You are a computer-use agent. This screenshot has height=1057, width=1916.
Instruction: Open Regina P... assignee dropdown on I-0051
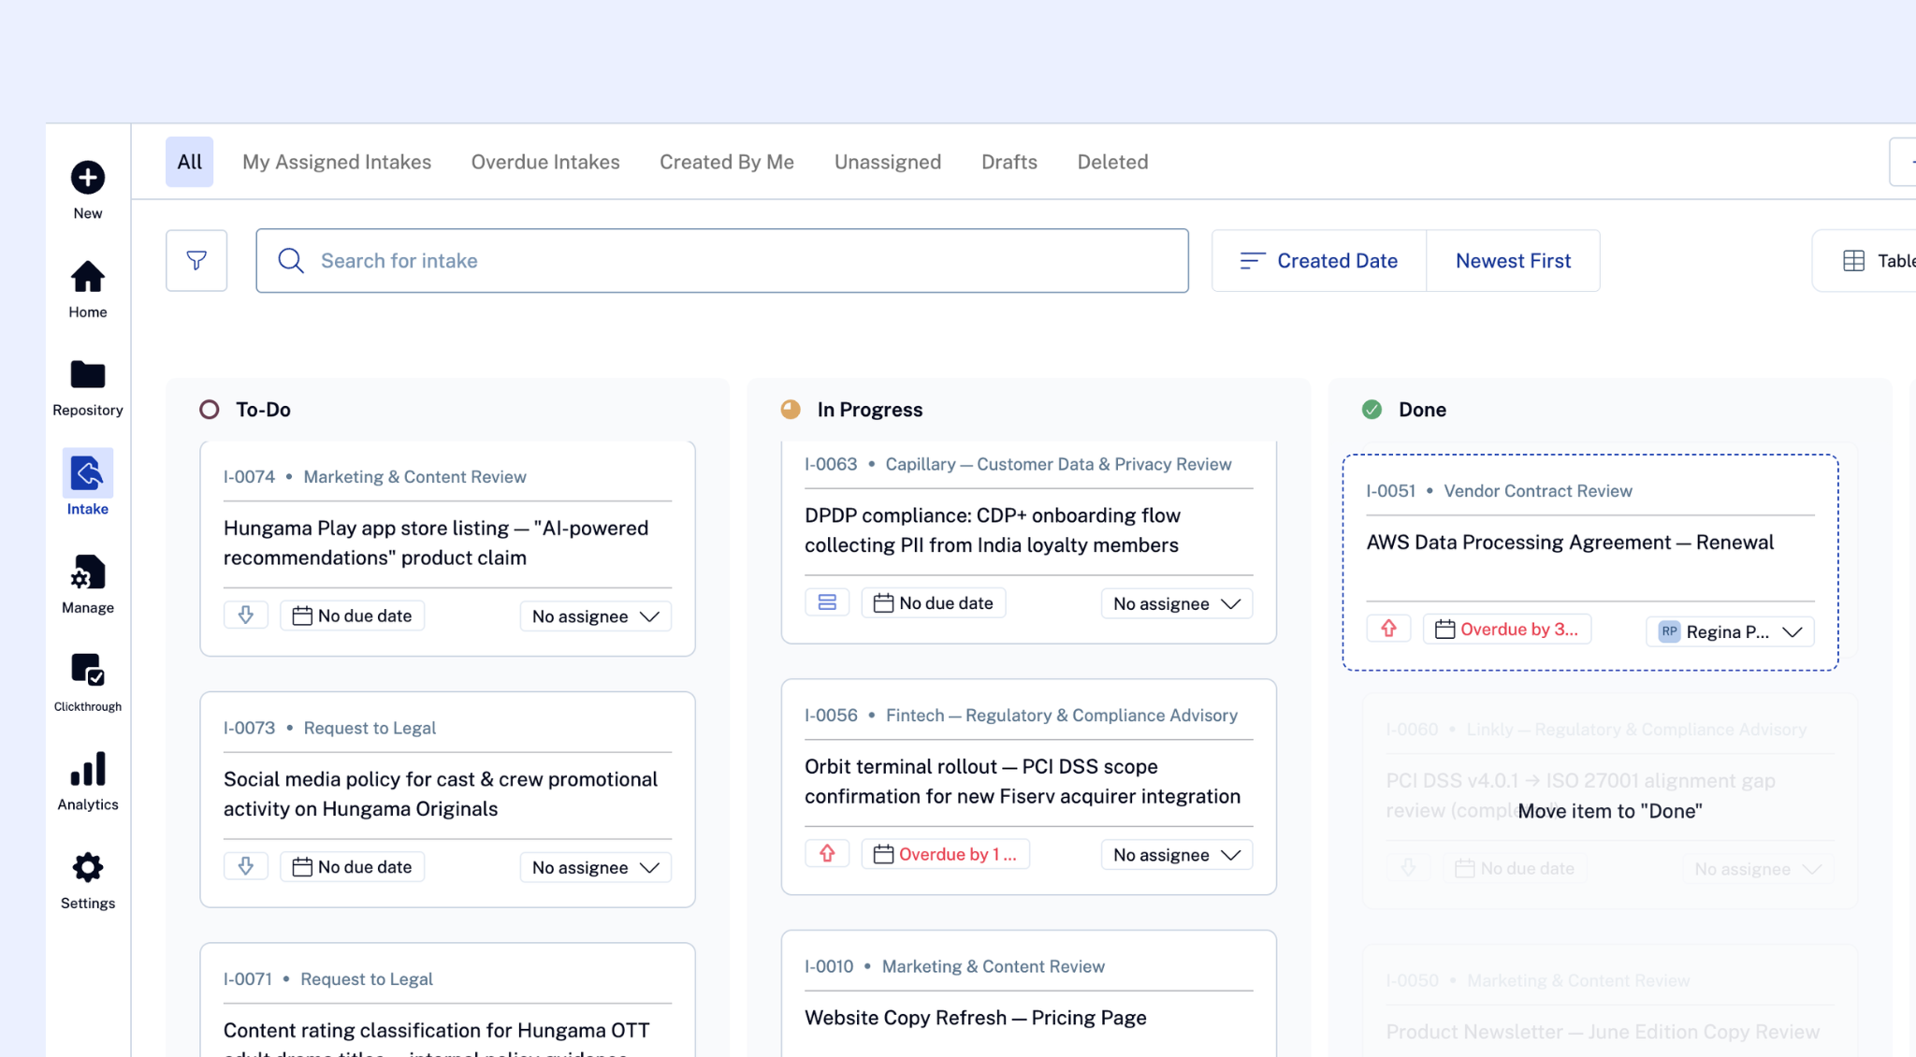tap(1730, 631)
